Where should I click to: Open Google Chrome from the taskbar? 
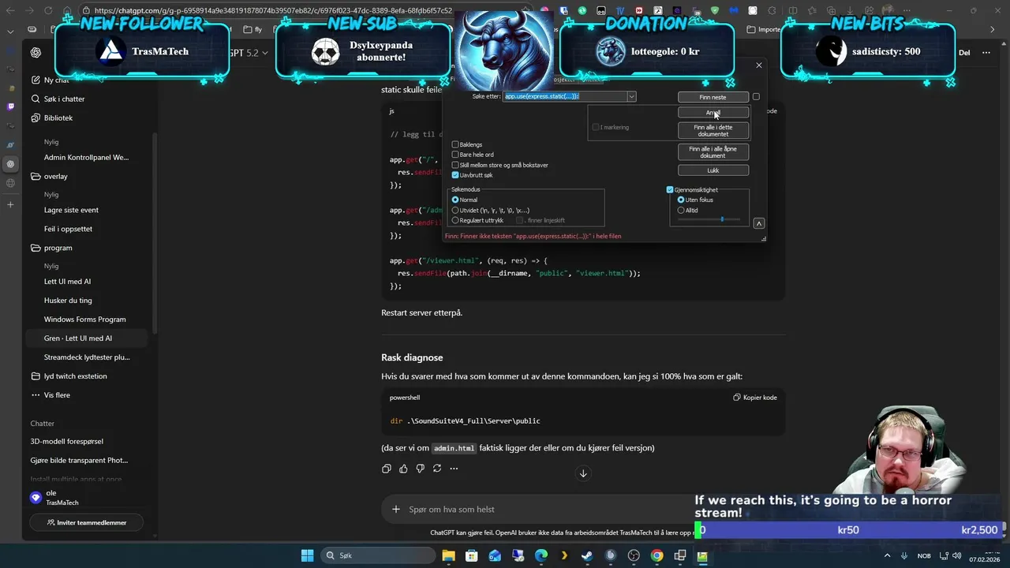click(x=656, y=555)
